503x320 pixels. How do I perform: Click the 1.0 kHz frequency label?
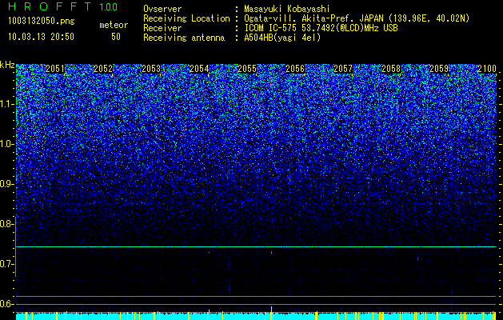pos(7,144)
